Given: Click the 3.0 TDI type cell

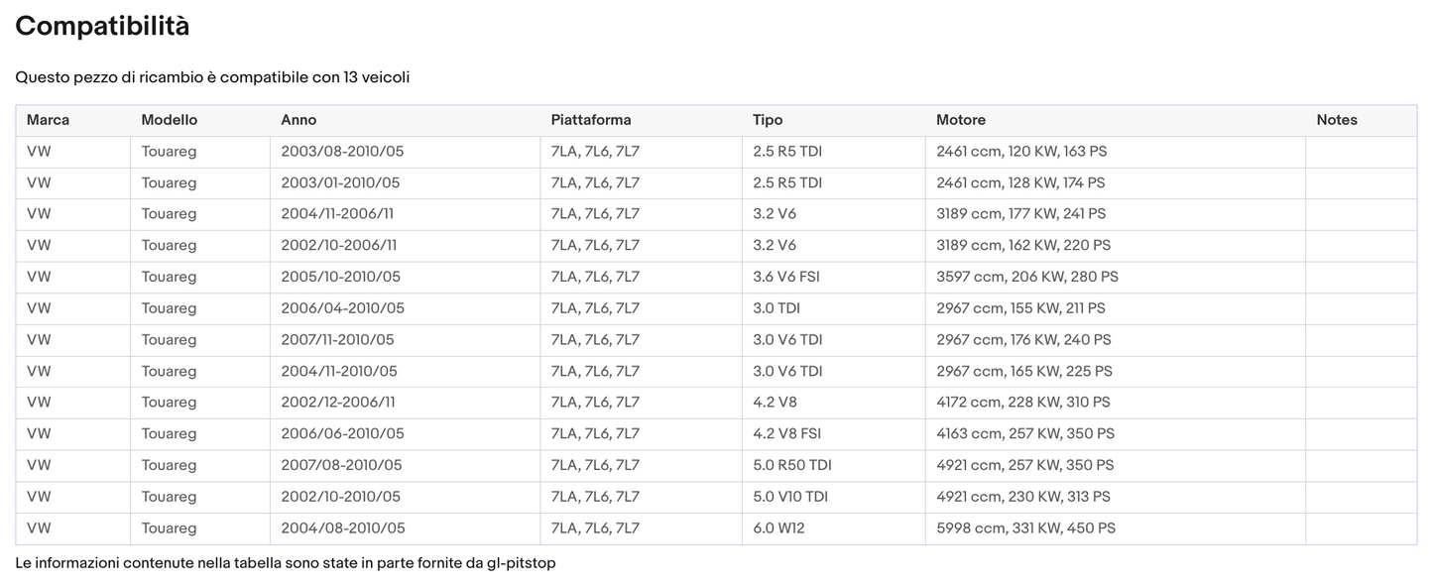Looking at the screenshot, I should [x=776, y=308].
